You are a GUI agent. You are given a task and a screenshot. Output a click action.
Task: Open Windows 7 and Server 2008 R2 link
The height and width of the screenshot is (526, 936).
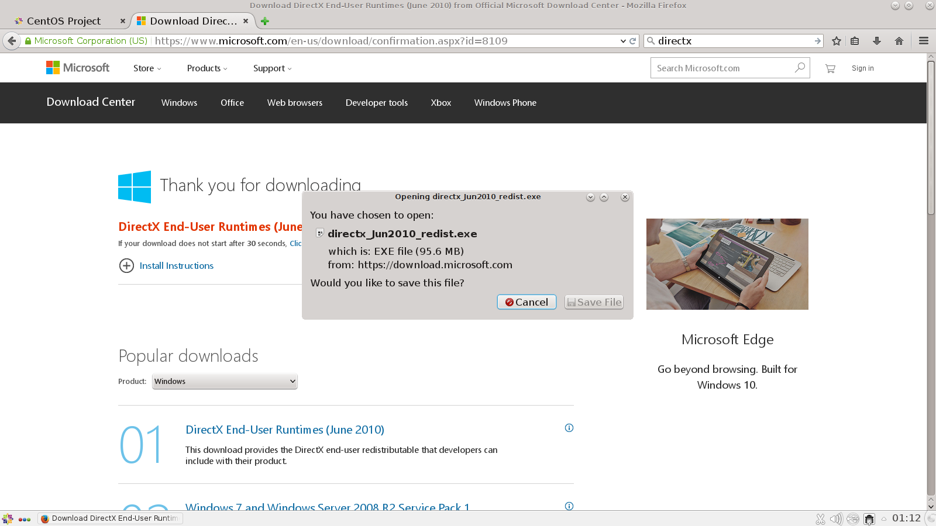pos(328,506)
